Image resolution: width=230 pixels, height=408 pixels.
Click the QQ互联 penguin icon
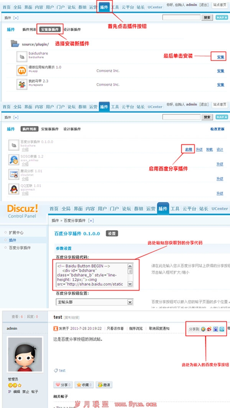click(x=14, y=188)
